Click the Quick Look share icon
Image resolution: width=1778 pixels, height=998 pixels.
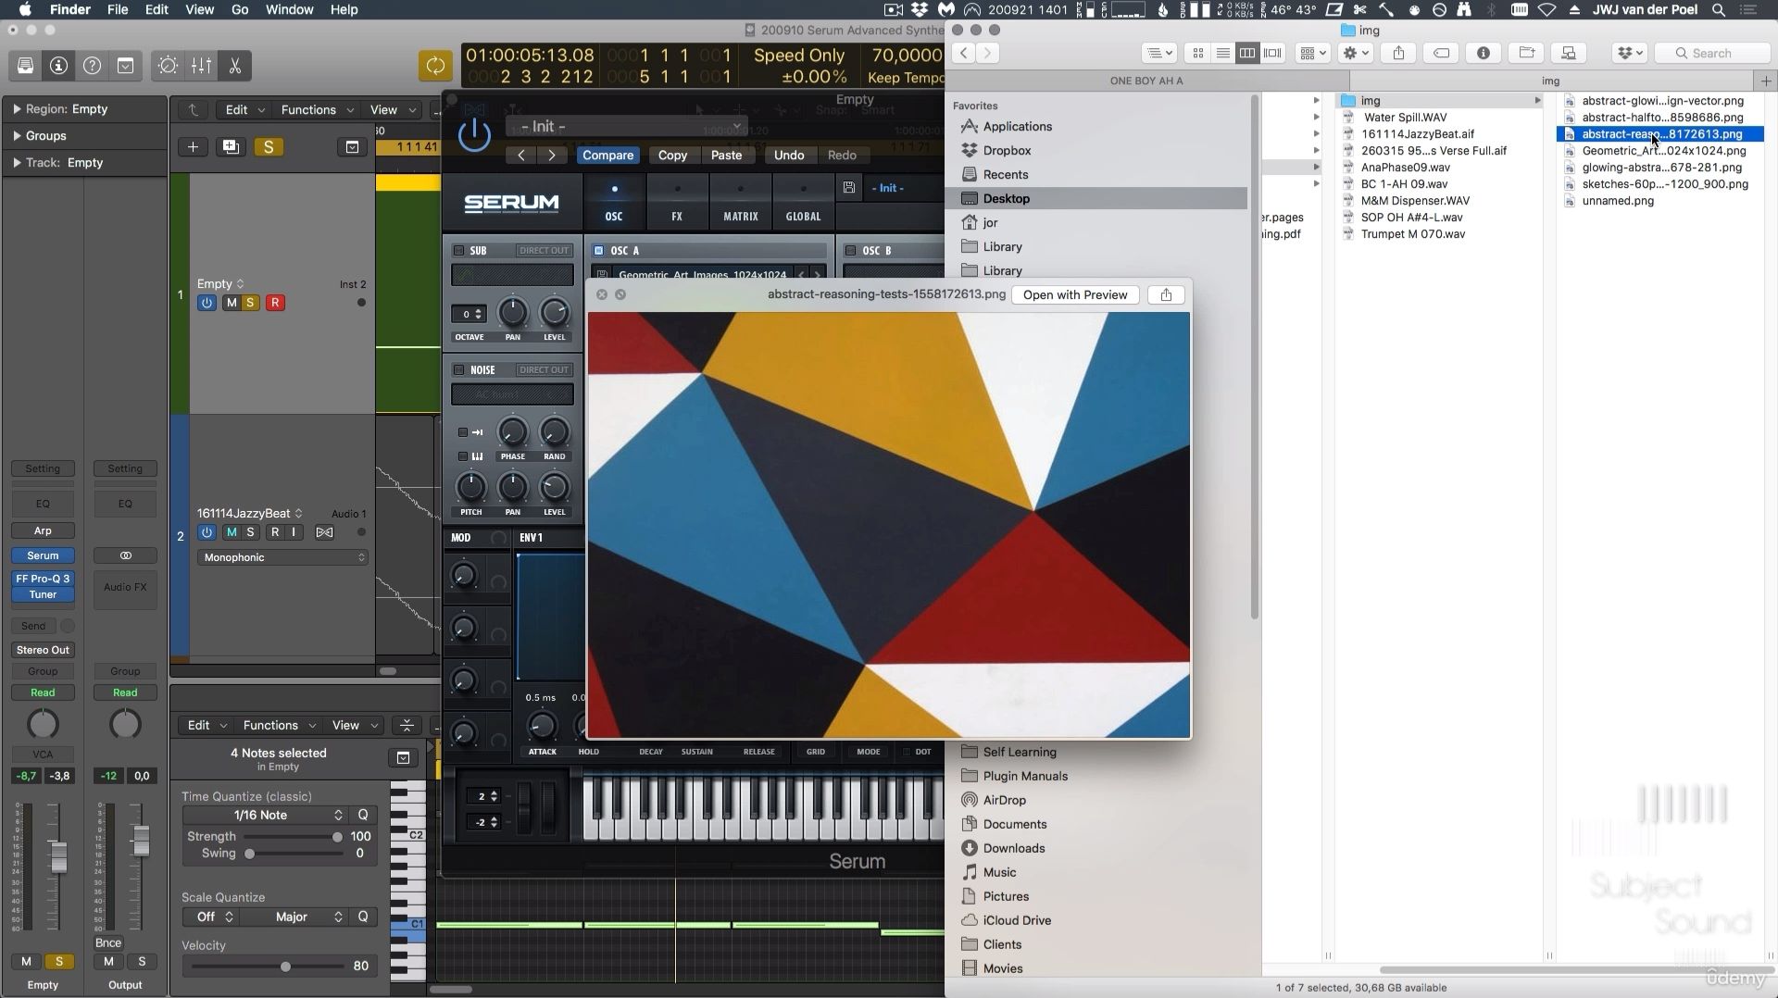tap(1166, 294)
